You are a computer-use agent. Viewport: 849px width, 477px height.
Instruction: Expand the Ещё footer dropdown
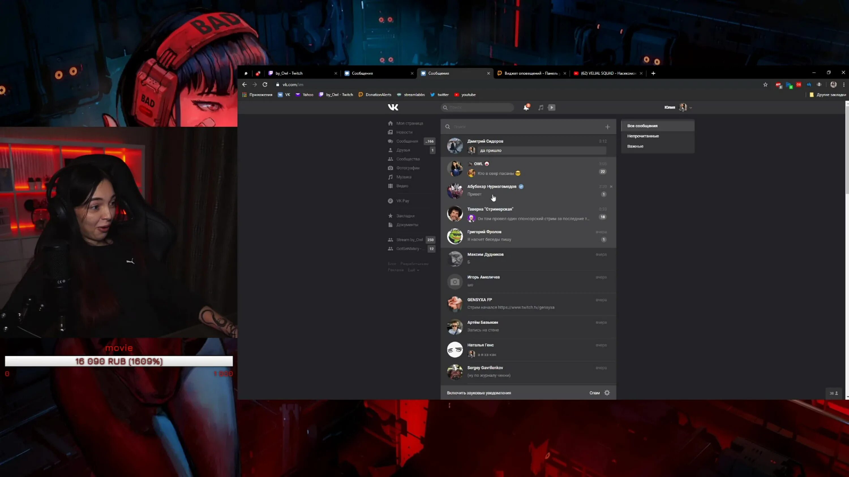413,270
